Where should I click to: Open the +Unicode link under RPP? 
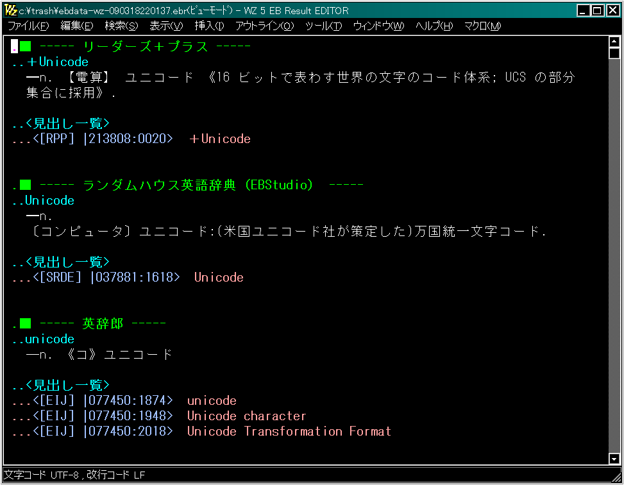220,139
